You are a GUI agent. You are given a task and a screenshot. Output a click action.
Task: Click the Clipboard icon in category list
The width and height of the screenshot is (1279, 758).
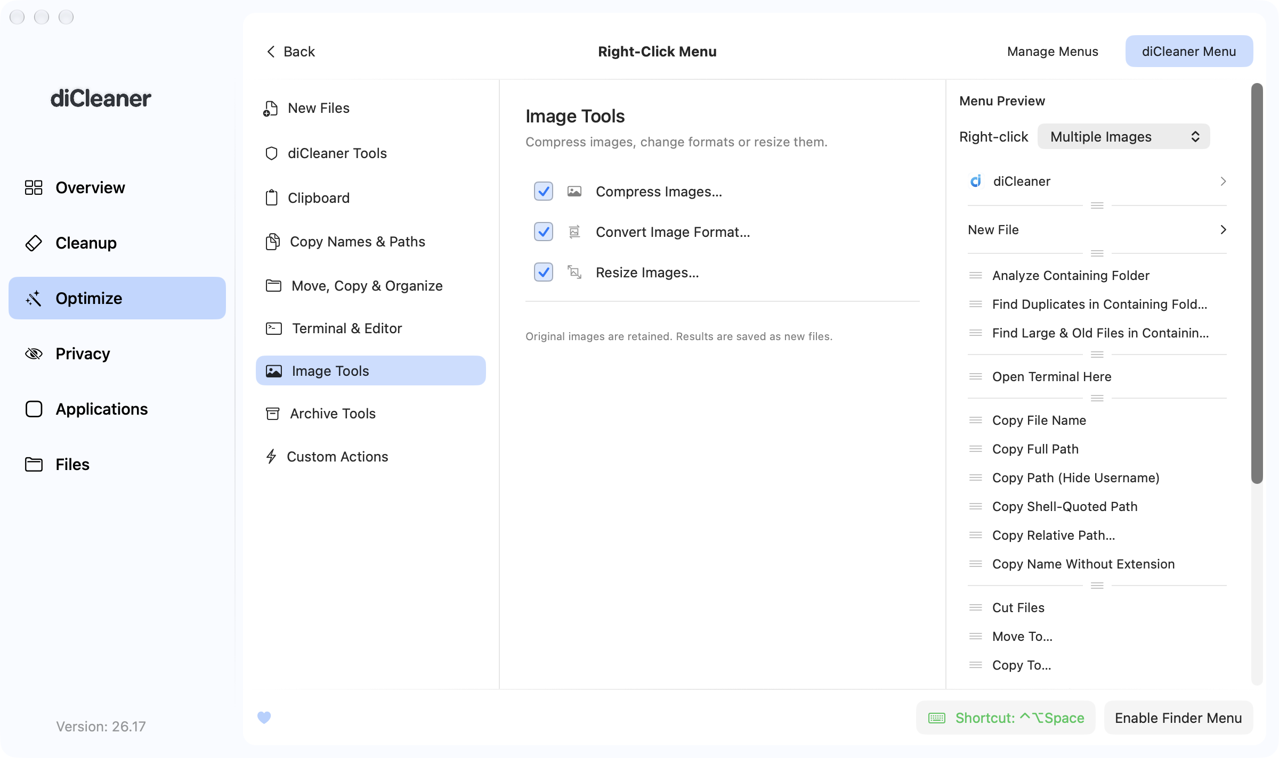pos(271,197)
